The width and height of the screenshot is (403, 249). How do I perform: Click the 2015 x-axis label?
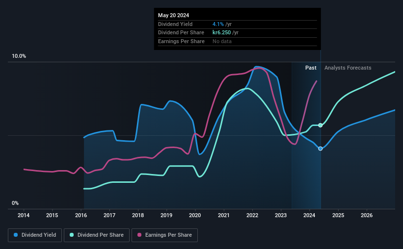(x=52, y=215)
